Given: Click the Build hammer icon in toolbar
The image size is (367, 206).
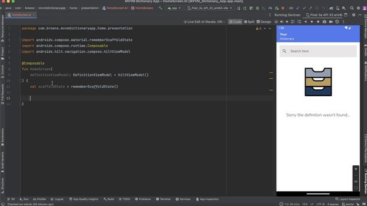Looking at the screenshot, I should pyautogui.click(x=161, y=8).
